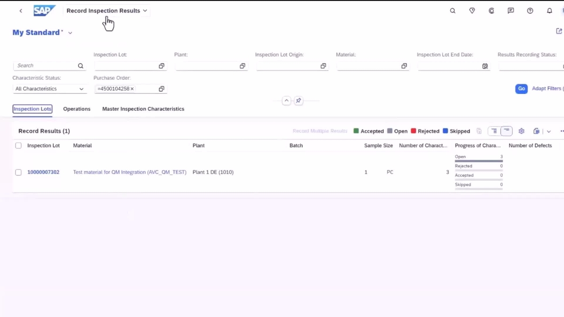Click the blue Skipped legend swatch
The image size is (564, 317).
click(445, 131)
